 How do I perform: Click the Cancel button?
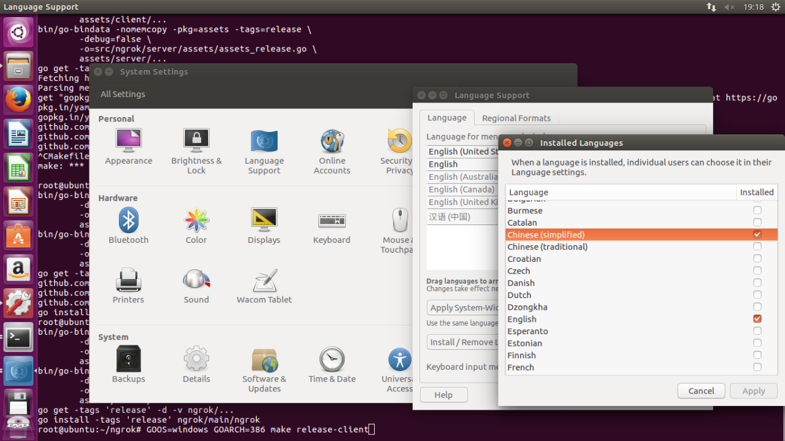pos(701,391)
